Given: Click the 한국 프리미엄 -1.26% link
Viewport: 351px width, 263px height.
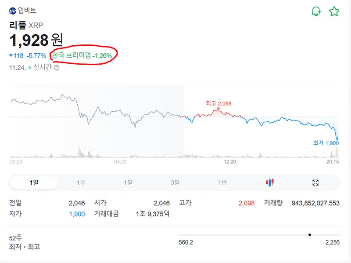Looking at the screenshot, I should click(x=82, y=56).
